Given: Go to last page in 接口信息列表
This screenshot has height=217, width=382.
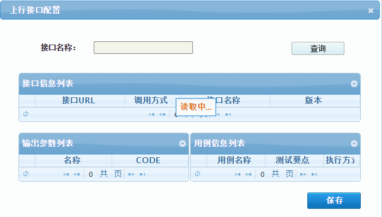Looking at the screenshot, I should (x=228, y=114).
